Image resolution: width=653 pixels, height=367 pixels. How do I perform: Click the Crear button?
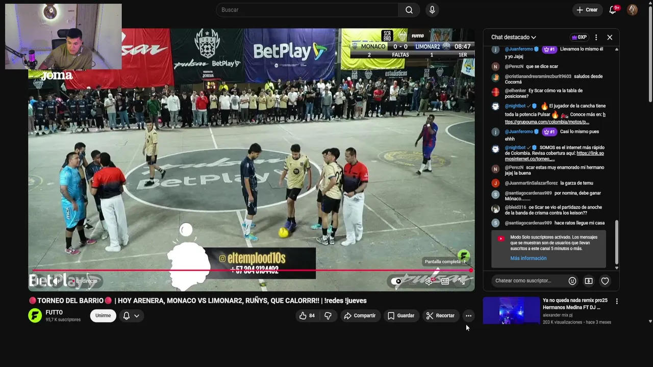tap(587, 10)
